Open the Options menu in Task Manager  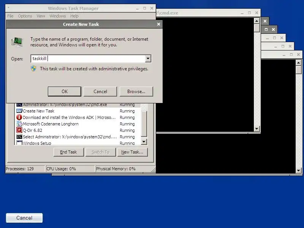pos(25,16)
